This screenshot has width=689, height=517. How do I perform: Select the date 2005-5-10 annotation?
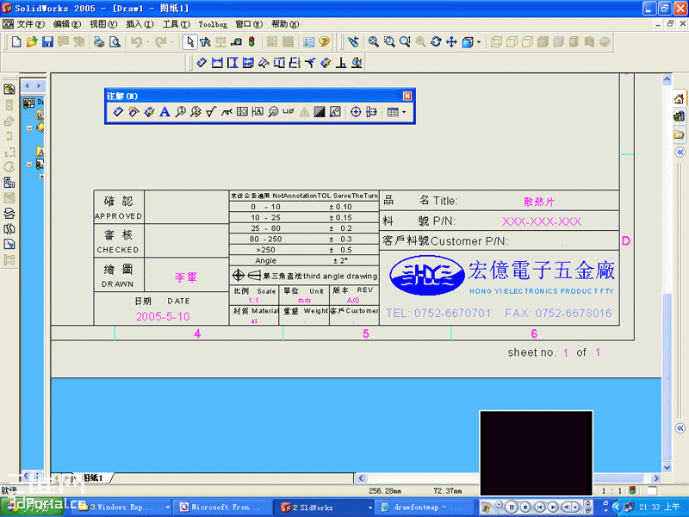point(163,316)
